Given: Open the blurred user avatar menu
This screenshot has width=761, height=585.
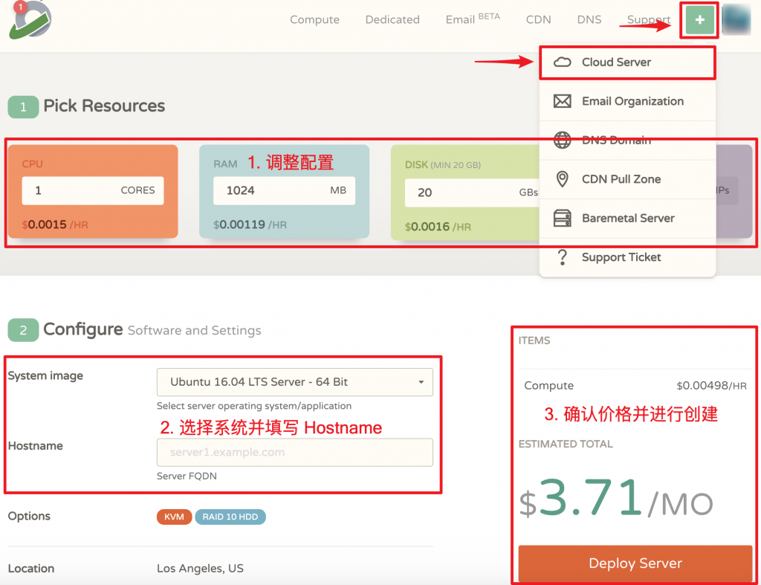Looking at the screenshot, I should tap(736, 19).
